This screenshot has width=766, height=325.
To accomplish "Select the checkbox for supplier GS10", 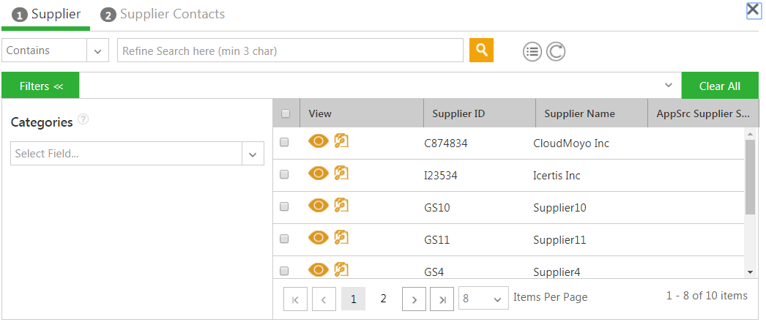I will point(284,206).
